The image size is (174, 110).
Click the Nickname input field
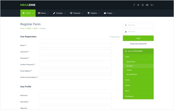[75, 95]
